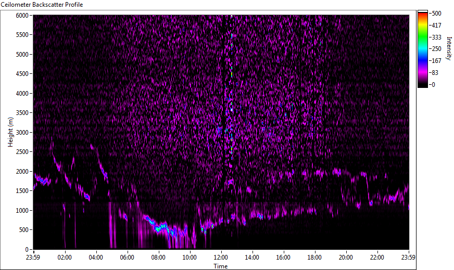The width and height of the screenshot is (454, 270).
Task: Click the 2500 height axis label
Action: 22,152
